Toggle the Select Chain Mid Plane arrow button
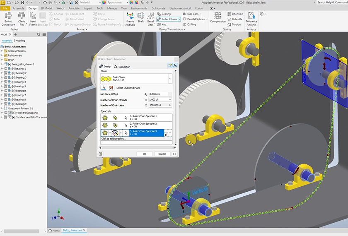Viewport: 348px width, 236px height. tap(104, 88)
